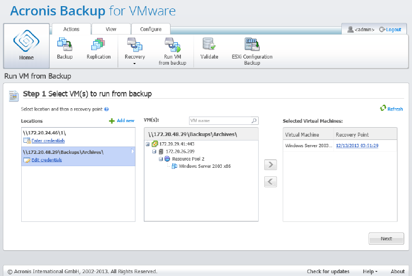The image size is (412, 276).
Task: Select Resource Pool 2 in tree
Action: 188,159
